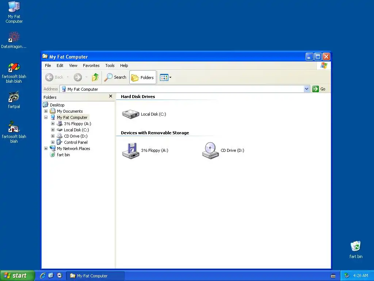The height and width of the screenshot is (281, 374).
Task: Expand My Network Places tree node
Action: click(x=46, y=149)
